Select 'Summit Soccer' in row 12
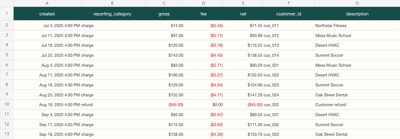The width and height of the screenshot is (400, 139). (357, 124)
